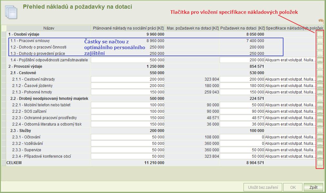Edit subsidy request for 2.1.2 Časové jízdenky
This screenshot has width=326, height=193.
(x=242, y=86)
